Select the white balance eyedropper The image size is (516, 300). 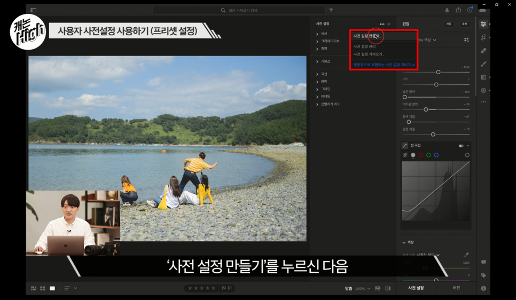[466, 255]
